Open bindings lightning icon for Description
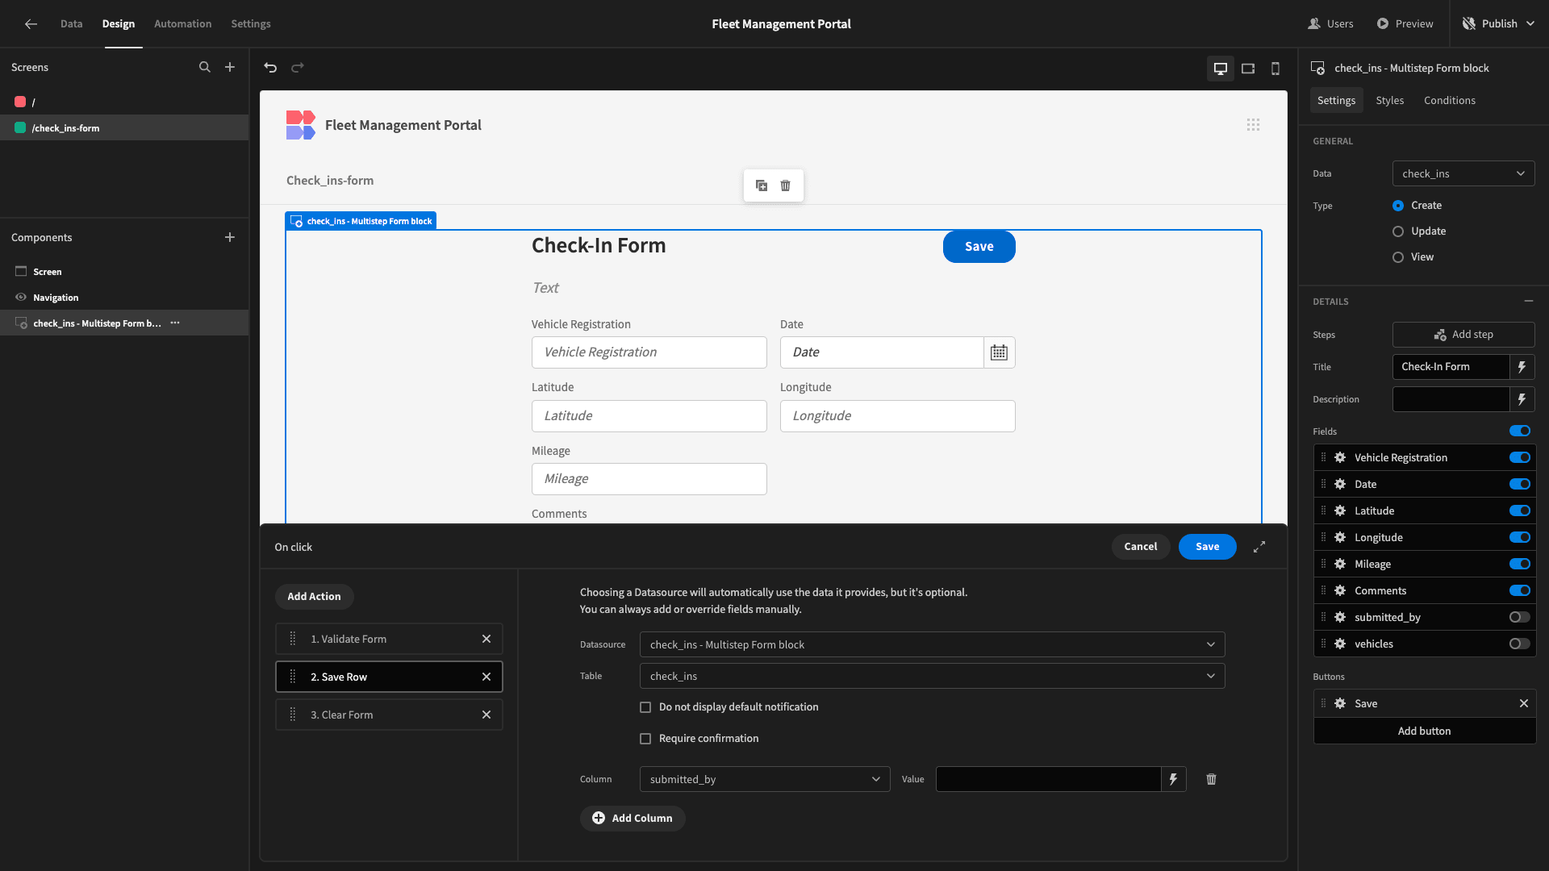Image resolution: width=1549 pixels, height=871 pixels. [1522, 399]
